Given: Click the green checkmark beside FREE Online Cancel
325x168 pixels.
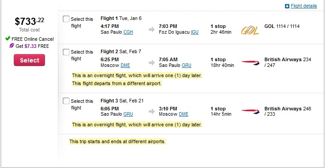Looking at the screenshot, I should pos(8,39).
